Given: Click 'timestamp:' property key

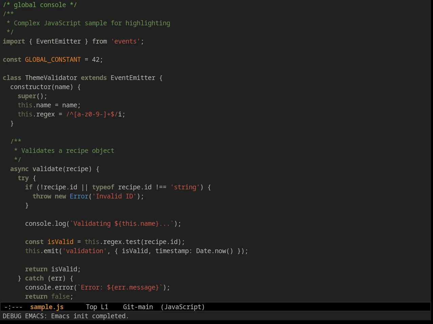Looking at the screenshot, I should [174, 251].
